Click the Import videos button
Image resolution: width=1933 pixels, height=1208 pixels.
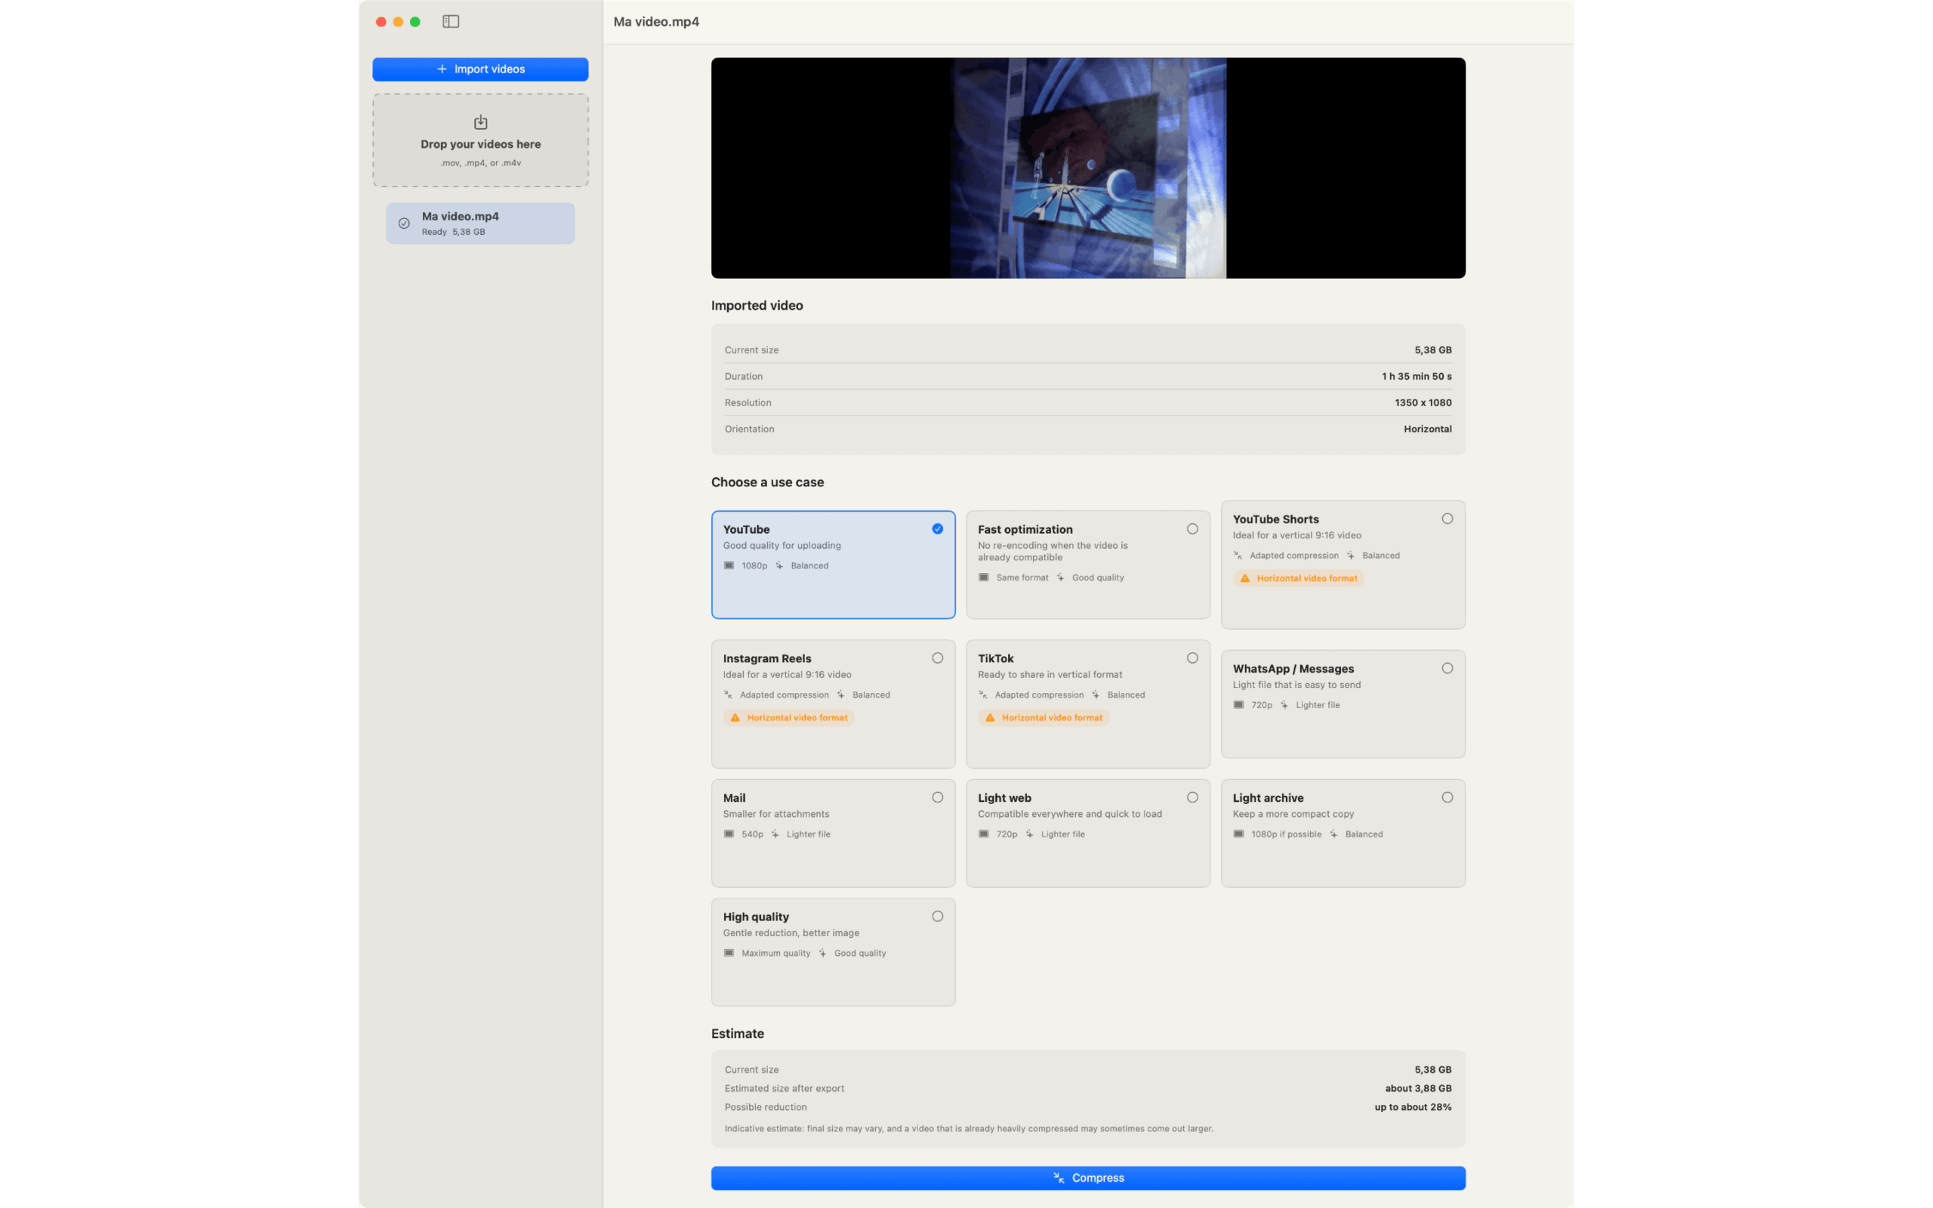480,69
